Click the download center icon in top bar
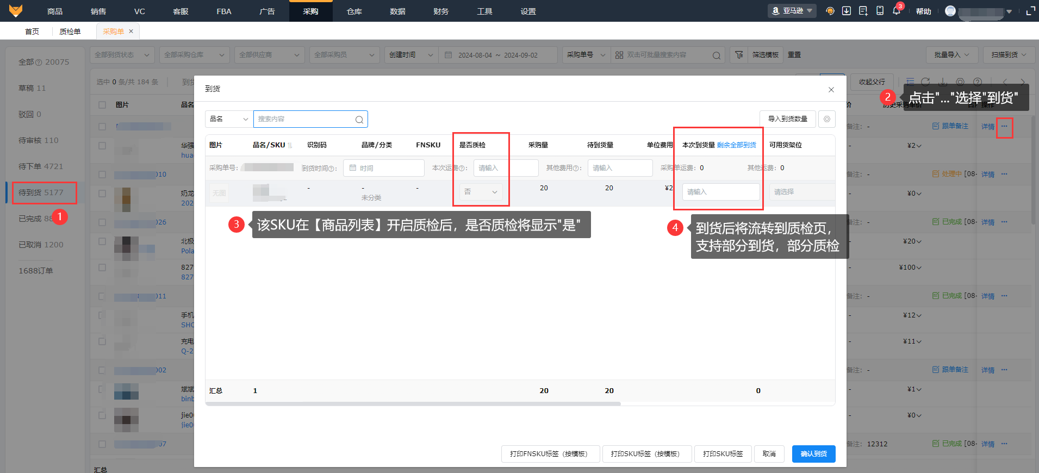 coord(847,11)
